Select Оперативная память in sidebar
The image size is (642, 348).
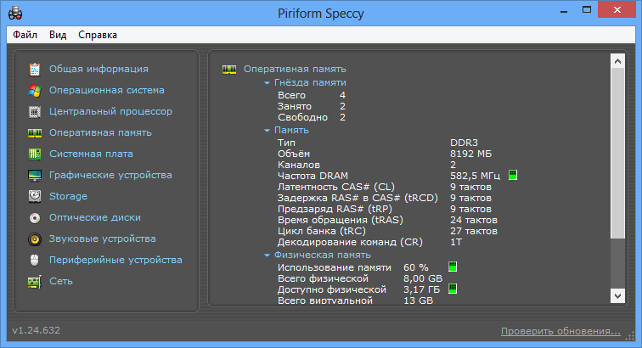100,133
